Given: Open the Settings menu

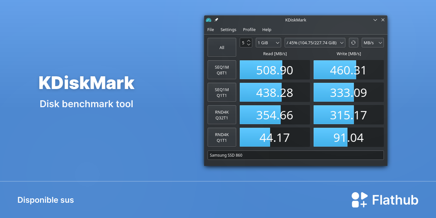Looking at the screenshot, I should pyautogui.click(x=228, y=30).
